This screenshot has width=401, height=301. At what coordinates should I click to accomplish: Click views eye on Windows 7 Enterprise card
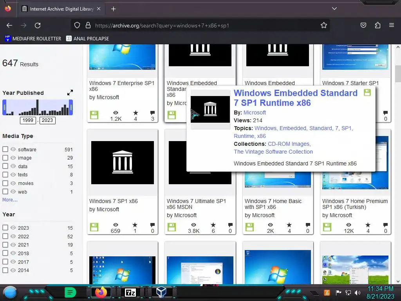(x=116, y=113)
